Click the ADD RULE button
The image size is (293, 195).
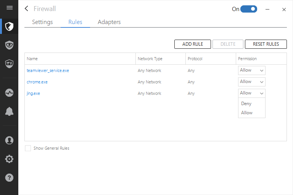coord(193,44)
